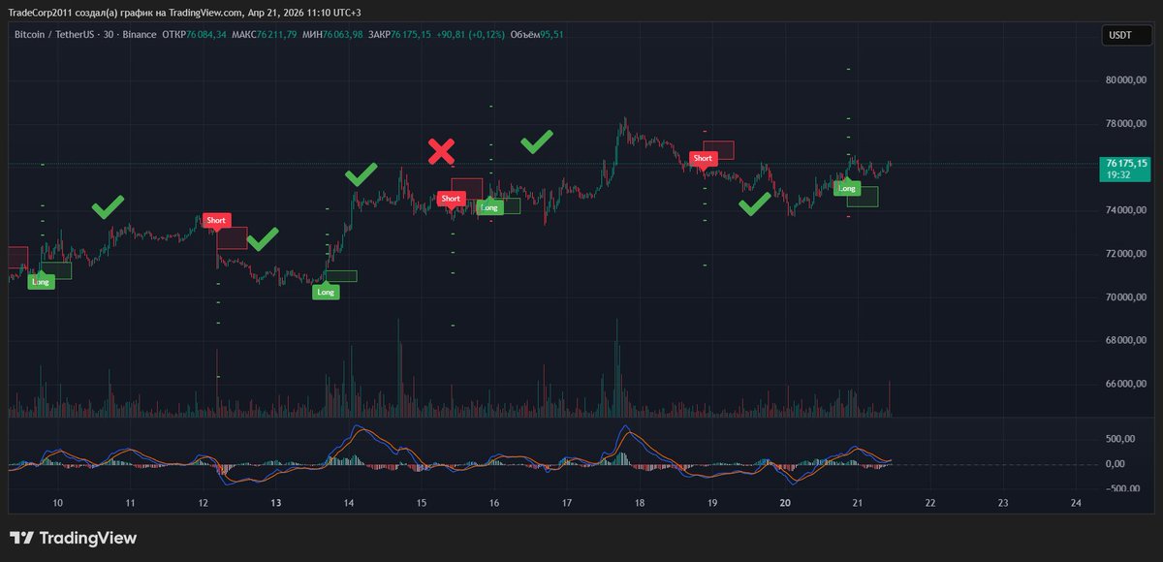Click the 72 000,00 price axis label
The width and height of the screenshot is (1163, 562).
(x=1126, y=254)
